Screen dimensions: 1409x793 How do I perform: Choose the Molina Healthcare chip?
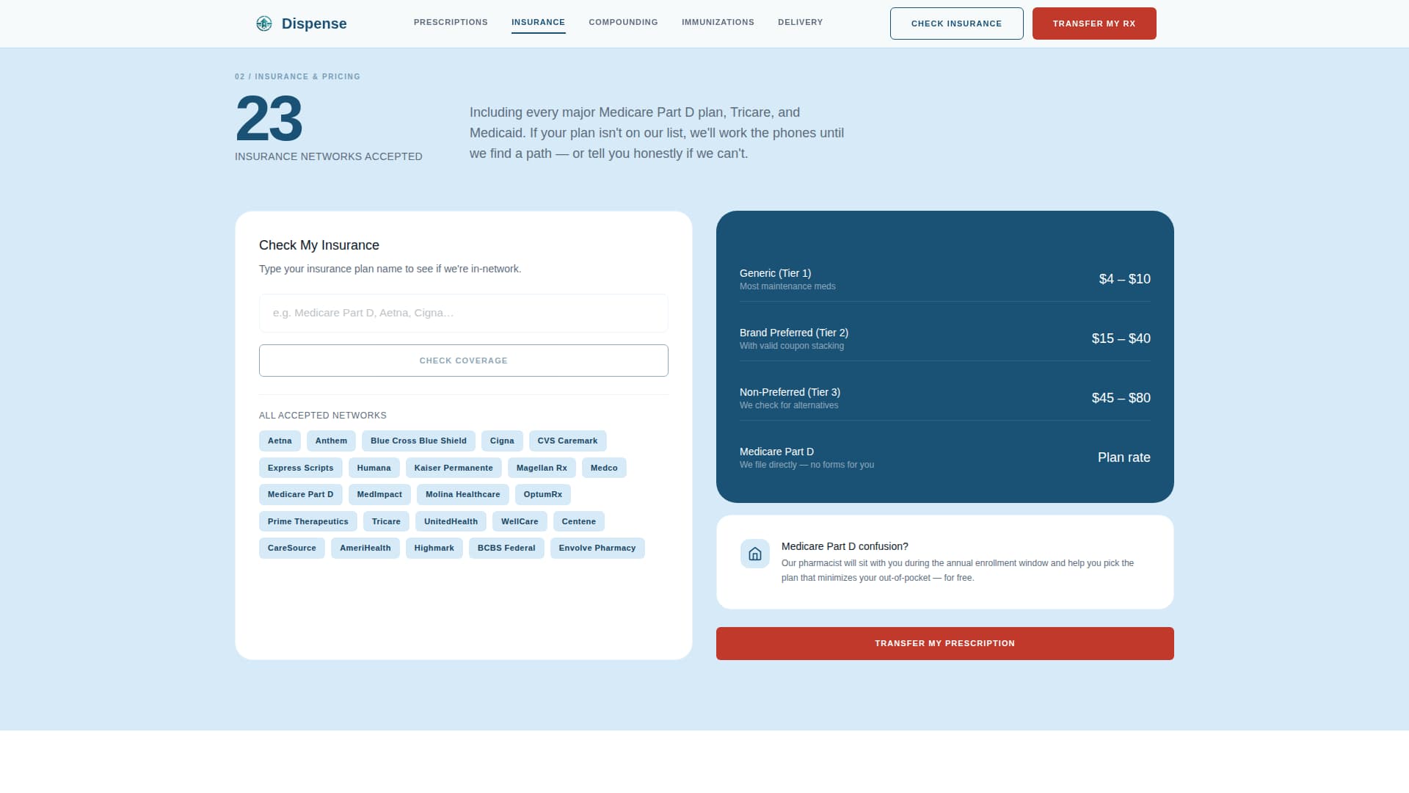(462, 494)
